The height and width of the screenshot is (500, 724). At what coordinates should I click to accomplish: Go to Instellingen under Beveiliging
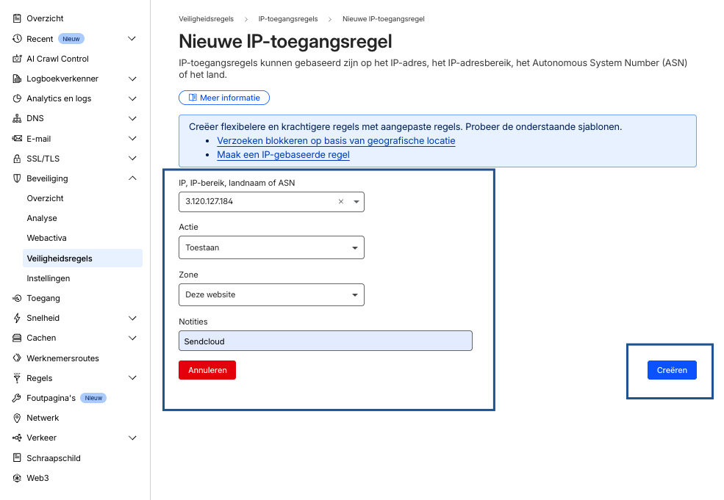[49, 278]
